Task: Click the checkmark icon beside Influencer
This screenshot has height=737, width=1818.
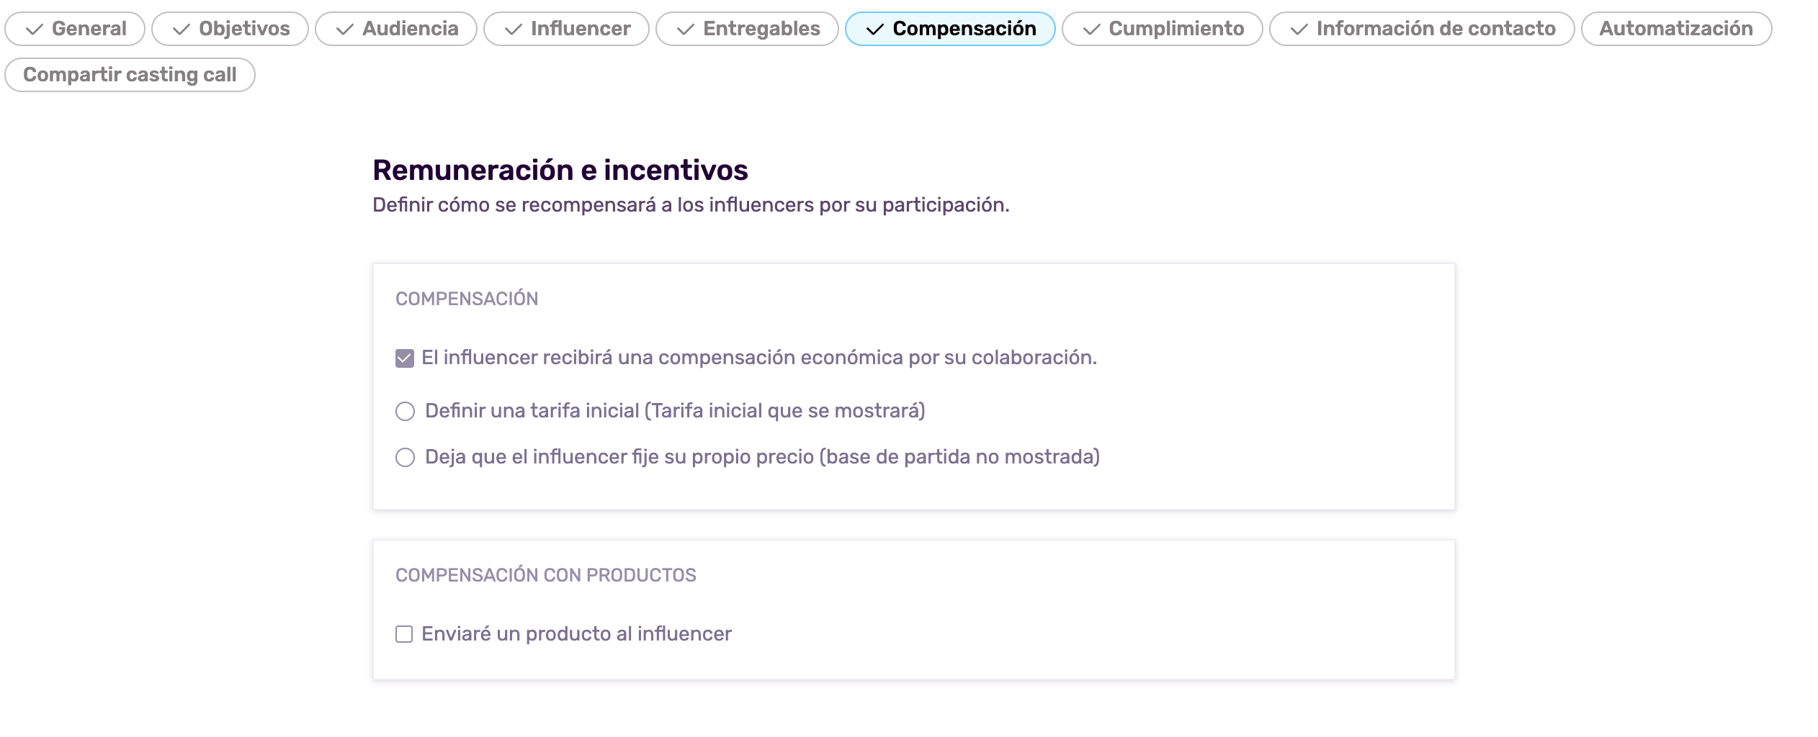Action: 513,30
